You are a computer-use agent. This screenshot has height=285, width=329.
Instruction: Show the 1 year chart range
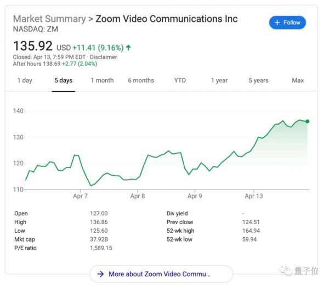point(219,81)
